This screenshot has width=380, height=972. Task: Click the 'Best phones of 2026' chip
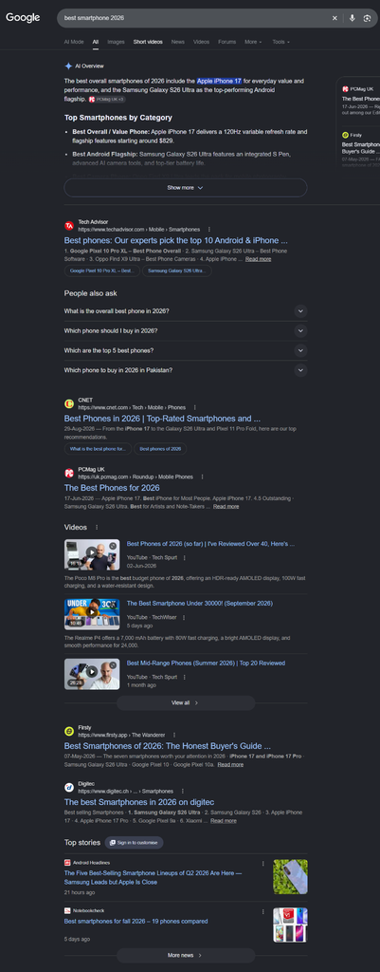click(160, 449)
